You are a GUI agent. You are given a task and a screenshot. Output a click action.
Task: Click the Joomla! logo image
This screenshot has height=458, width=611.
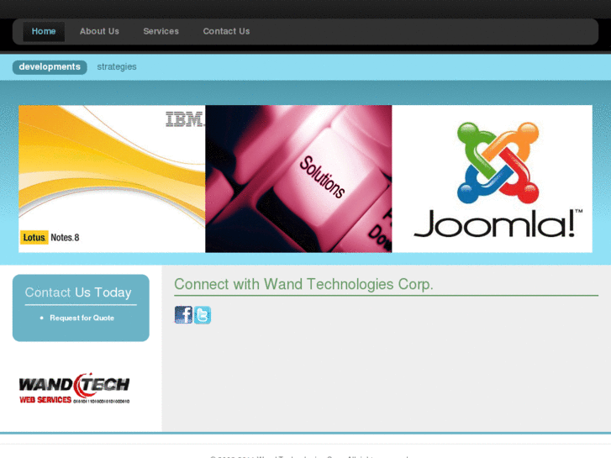click(x=492, y=179)
